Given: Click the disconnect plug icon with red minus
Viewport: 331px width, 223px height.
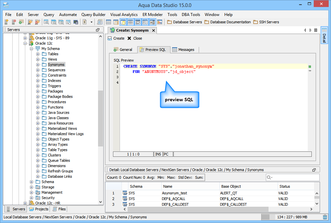Looking at the screenshot, I should (x=37, y=22).
